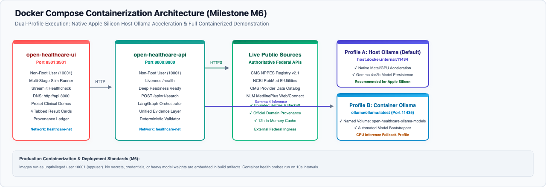
Task: Click the DNS: http://api:8000 line
Action: tap(51, 96)
